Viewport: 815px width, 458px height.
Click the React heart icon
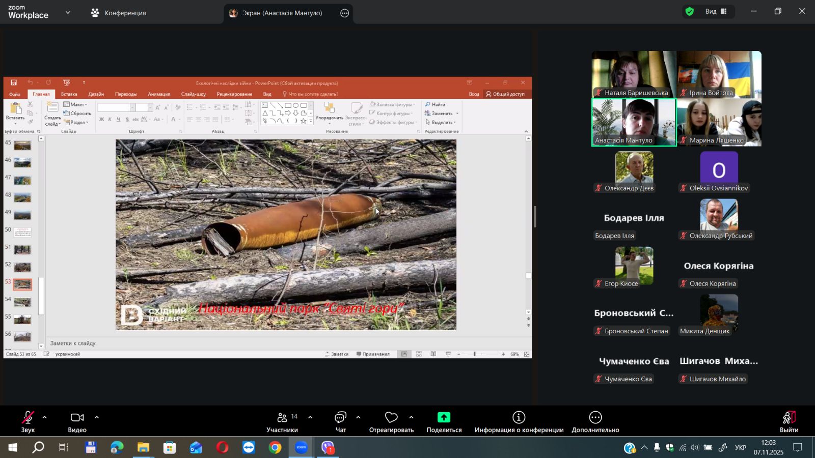point(391,418)
